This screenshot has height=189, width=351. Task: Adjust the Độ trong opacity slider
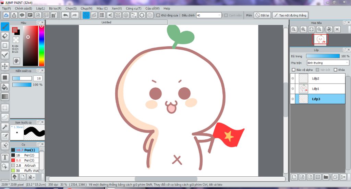323,56
